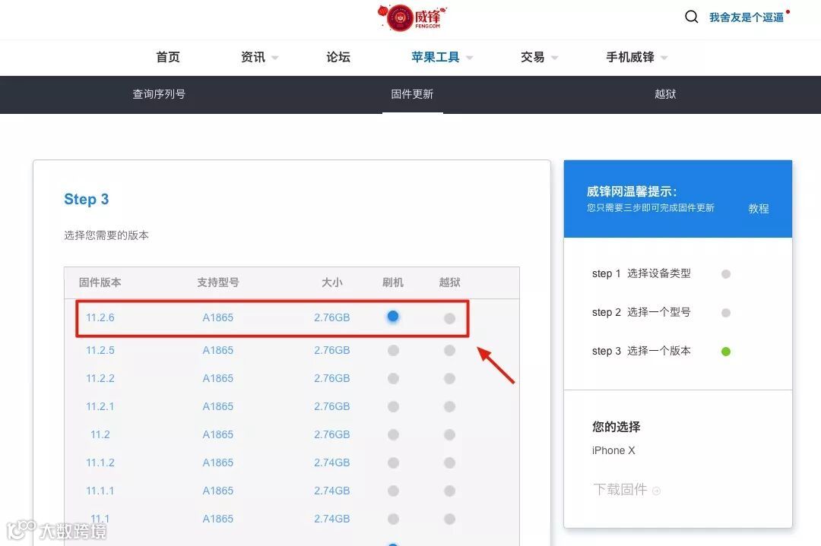Screen dimensions: 821x546
Task: Expand the 交易 dropdown arrow
Action: (x=554, y=58)
